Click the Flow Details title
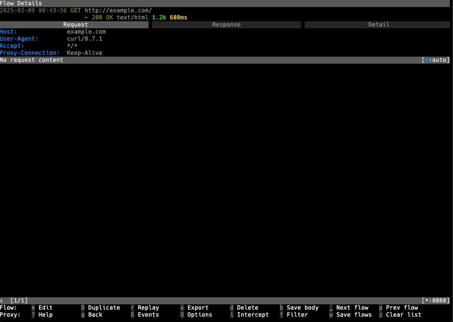The width and height of the screenshot is (453, 322). [x=21, y=4]
